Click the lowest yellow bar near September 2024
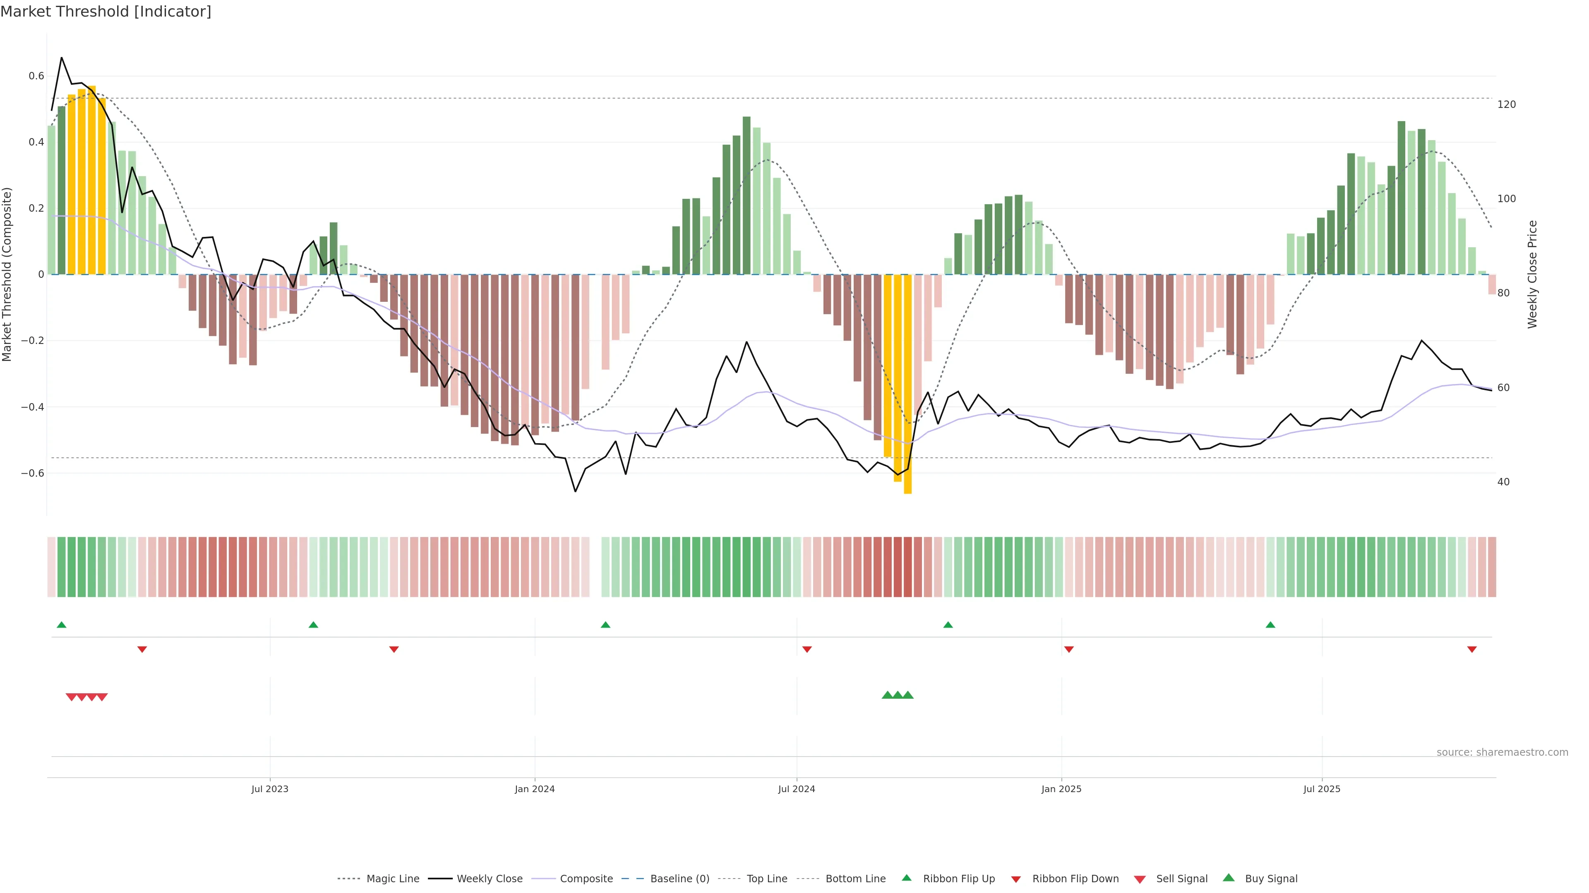This screenshot has height=893, width=1589. 907,431
